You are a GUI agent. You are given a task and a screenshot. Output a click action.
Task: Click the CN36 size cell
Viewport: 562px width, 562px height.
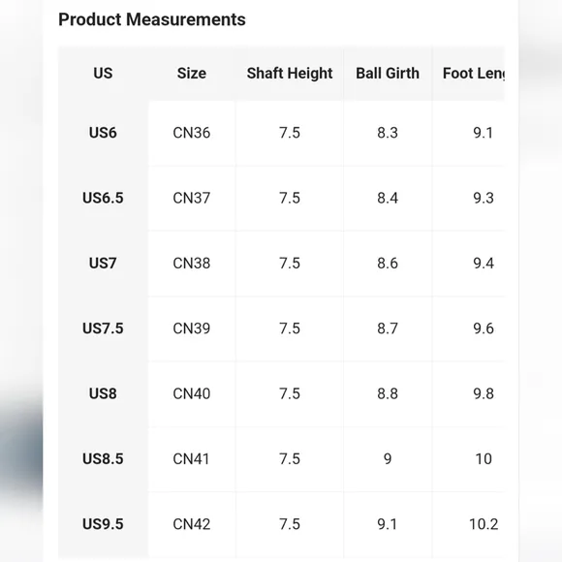pos(192,133)
